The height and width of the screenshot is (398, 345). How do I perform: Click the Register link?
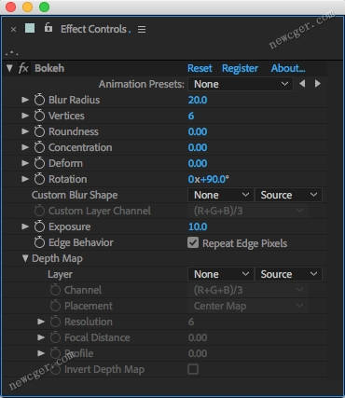[240, 68]
